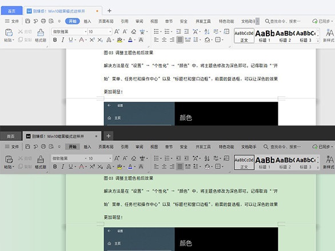Screen dimensions: 335x251
Task: Click the 新样式 icon in the light-theme window
Action: [329, 33]
